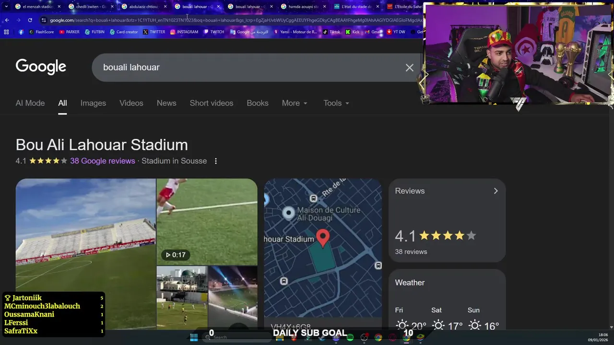Go back to the previous page
The width and height of the screenshot is (614, 345).
7,20
